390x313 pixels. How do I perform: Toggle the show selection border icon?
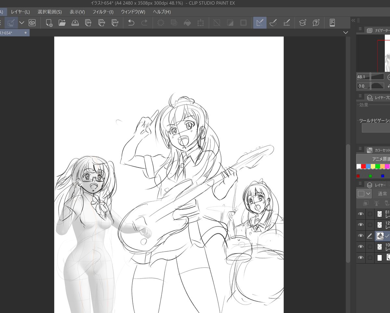[243, 23]
